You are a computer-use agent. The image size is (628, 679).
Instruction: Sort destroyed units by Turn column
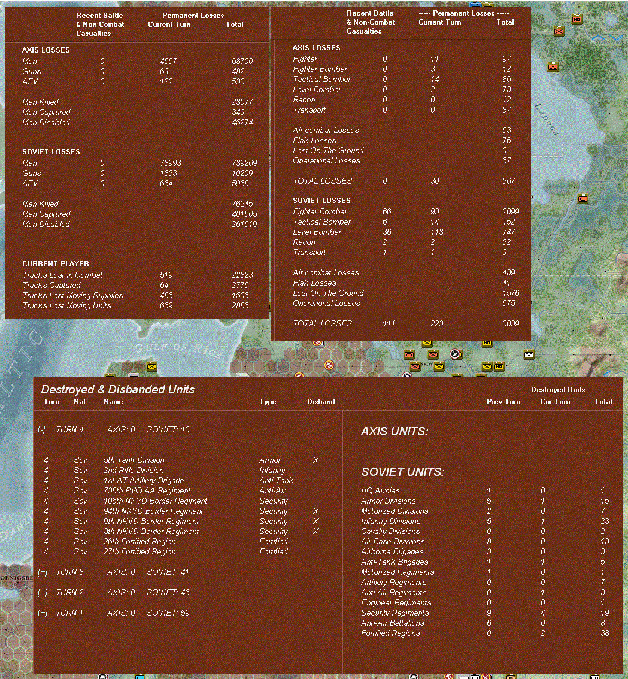click(x=52, y=402)
